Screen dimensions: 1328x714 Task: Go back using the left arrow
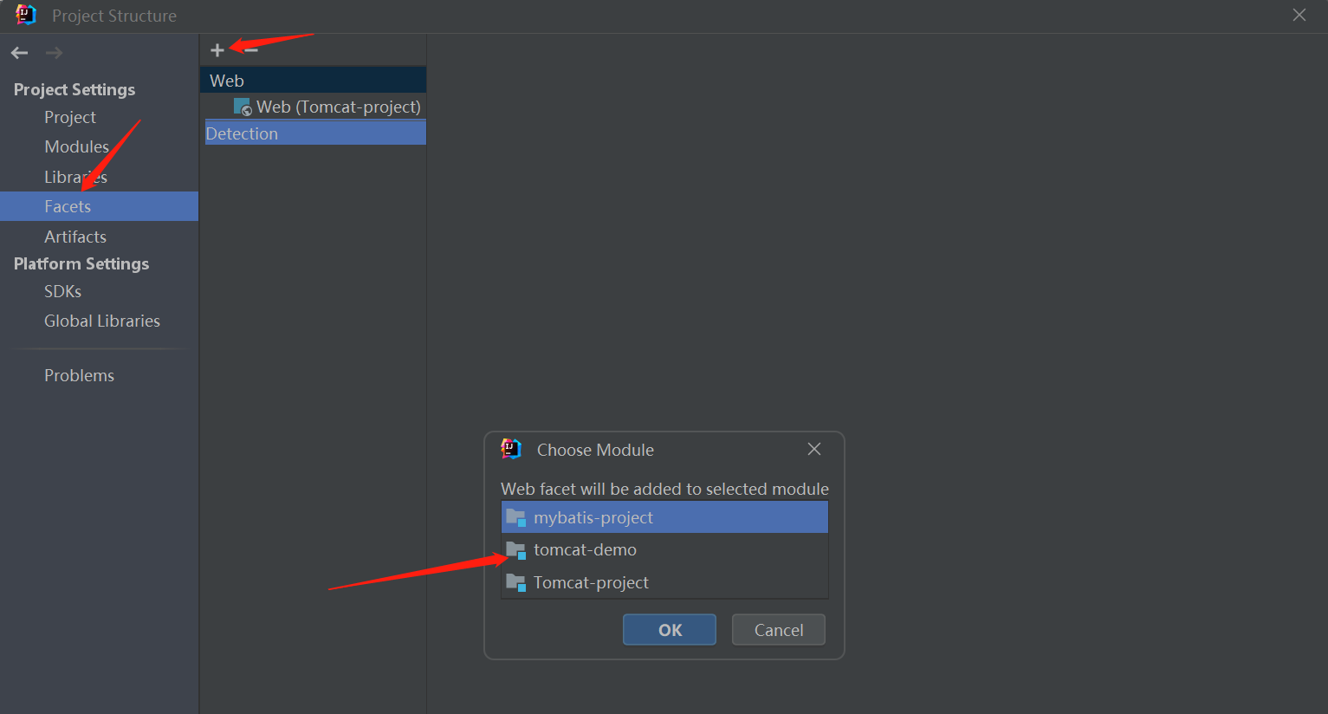tap(20, 53)
